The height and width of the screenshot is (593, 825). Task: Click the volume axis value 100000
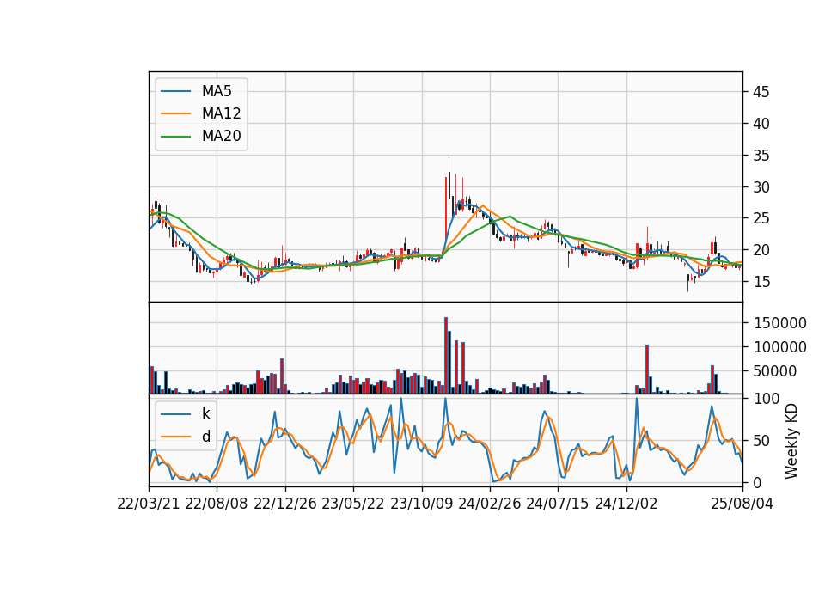[x=780, y=347]
